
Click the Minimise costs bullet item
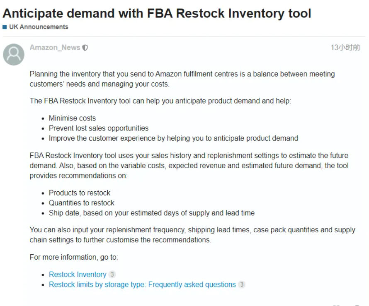[x=72, y=118]
